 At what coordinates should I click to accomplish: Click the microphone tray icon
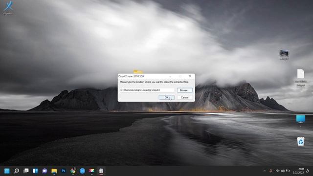(270, 171)
